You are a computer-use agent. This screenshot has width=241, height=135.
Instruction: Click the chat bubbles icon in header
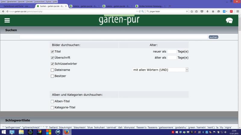click(x=229, y=20)
